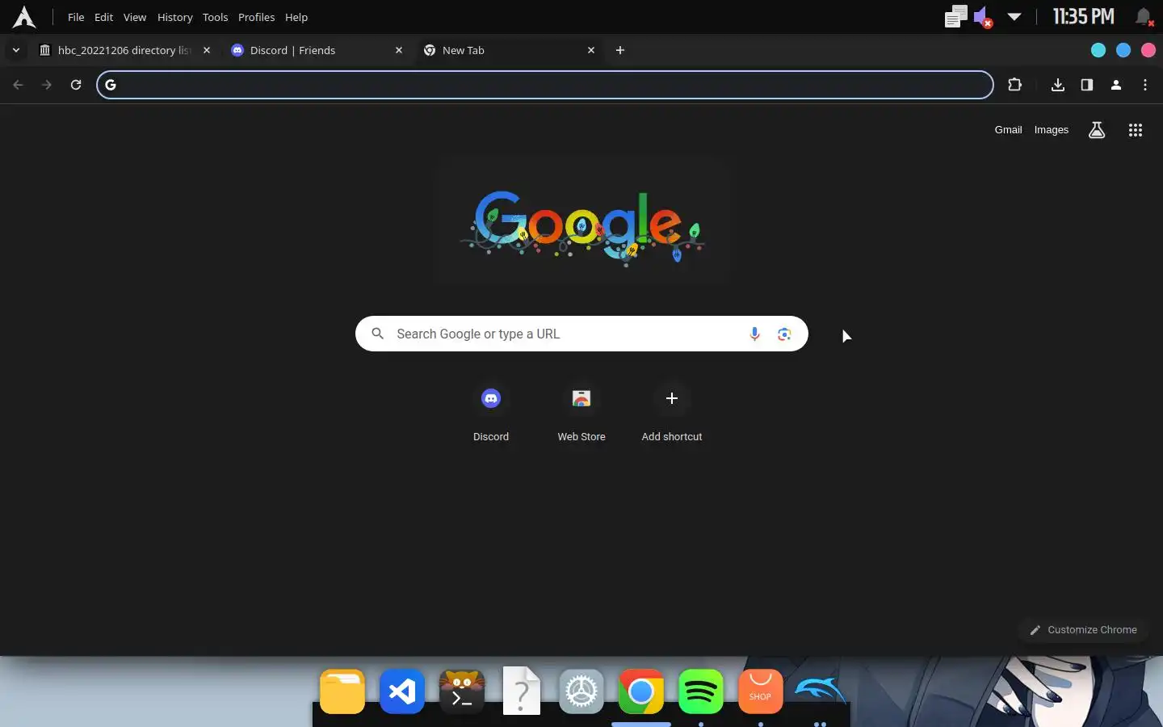Screen dimensions: 1163x727
Task: Open the tab search dropdown chevron
Action: 15,50
